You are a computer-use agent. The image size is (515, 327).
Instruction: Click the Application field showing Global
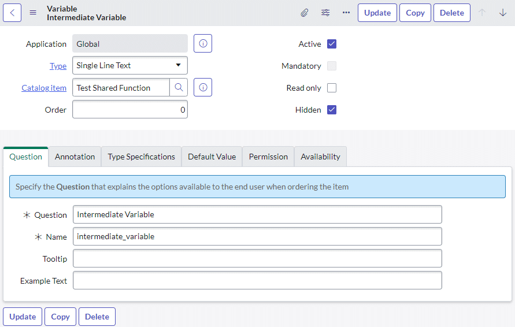(130, 44)
